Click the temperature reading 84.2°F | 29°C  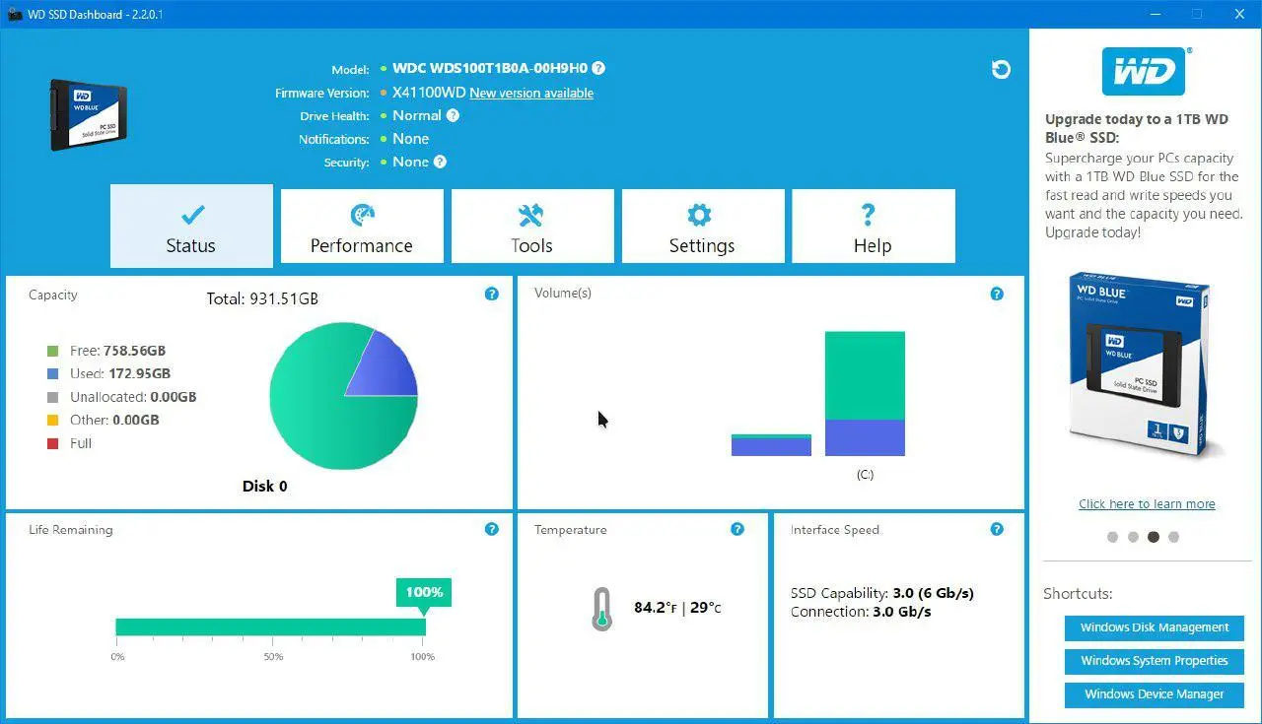(677, 608)
